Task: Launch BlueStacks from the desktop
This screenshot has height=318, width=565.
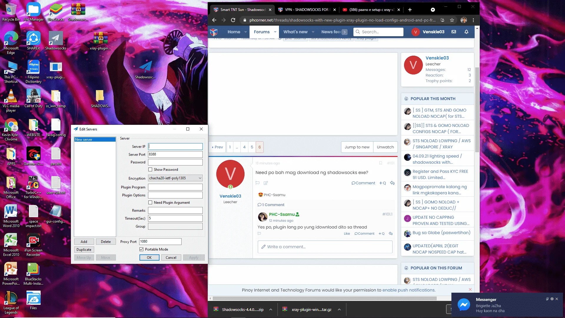Action: click(56, 12)
